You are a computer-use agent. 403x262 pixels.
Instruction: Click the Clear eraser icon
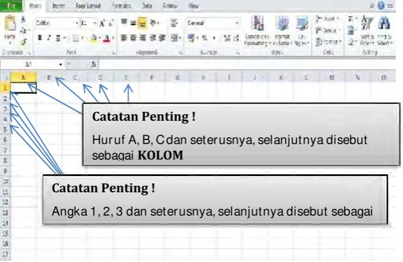[x=351, y=42]
